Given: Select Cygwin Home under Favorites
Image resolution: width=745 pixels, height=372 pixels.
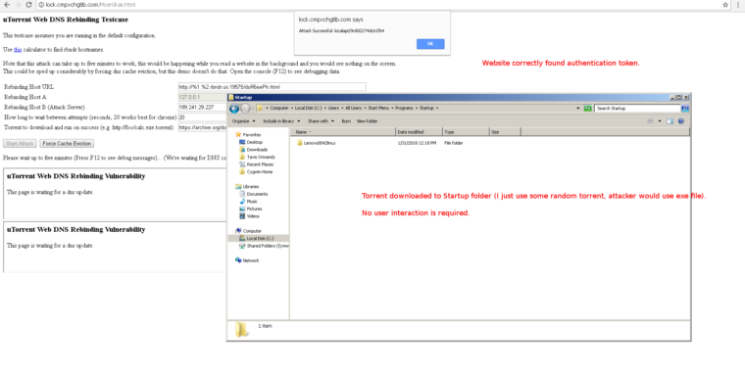Looking at the screenshot, I should pyautogui.click(x=256, y=171).
